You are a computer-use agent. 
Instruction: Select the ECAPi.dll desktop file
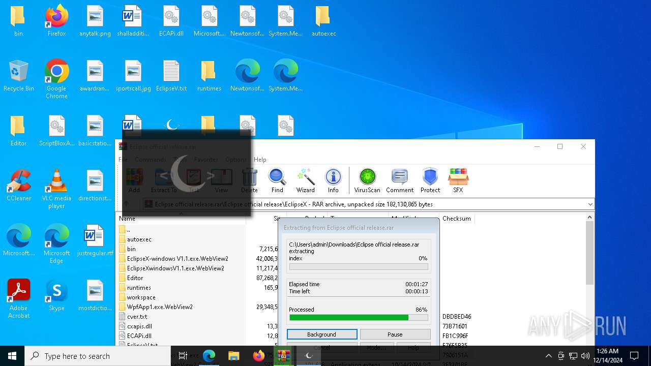point(171,21)
